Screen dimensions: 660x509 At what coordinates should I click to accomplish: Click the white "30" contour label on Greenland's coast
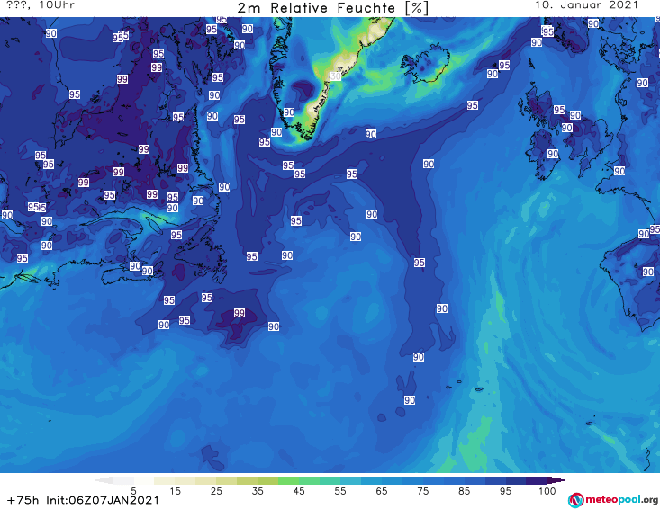[x=335, y=76]
